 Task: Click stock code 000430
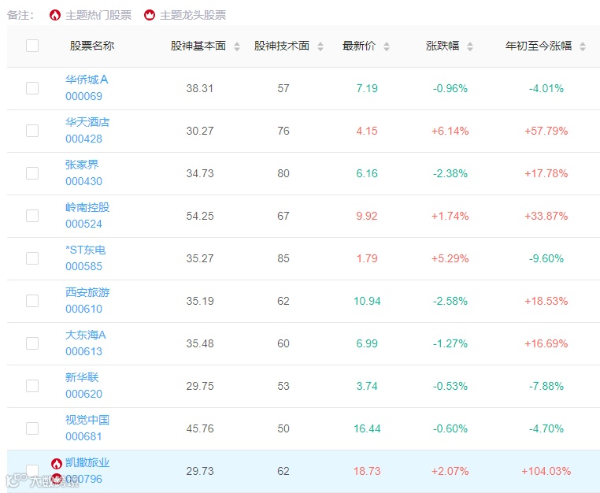click(83, 181)
